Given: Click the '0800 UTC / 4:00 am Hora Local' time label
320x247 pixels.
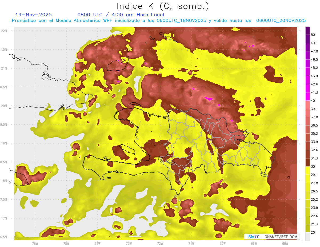Looking at the screenshot, I should pyautogui.click(x=121, y=15).
